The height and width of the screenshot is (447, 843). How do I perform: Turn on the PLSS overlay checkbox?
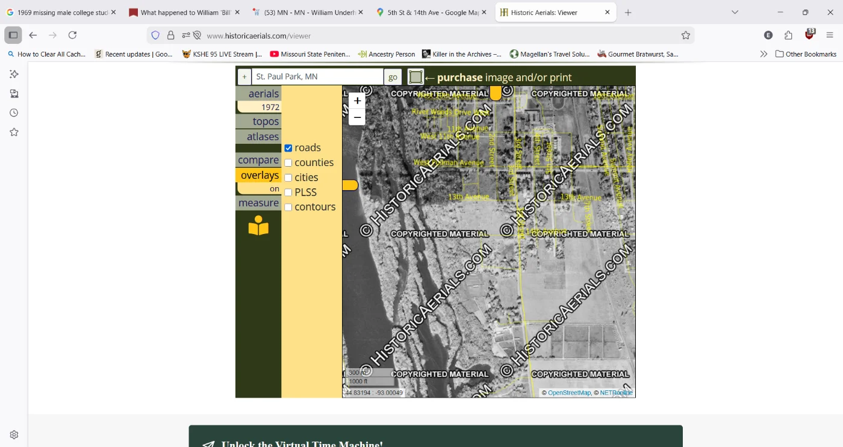pos(288,193)
